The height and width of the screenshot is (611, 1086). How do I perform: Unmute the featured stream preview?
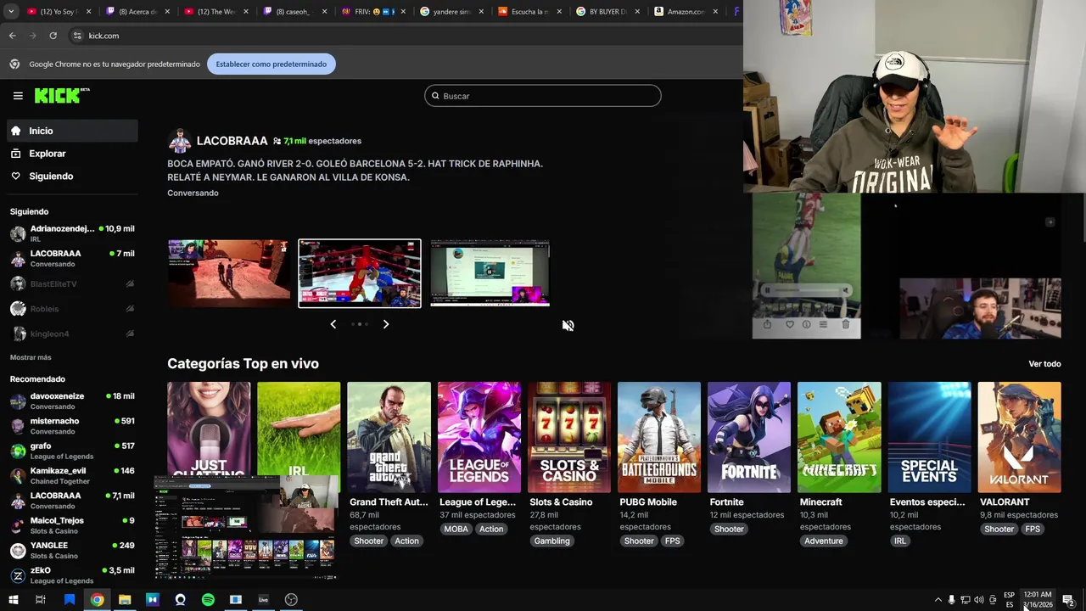[568, 325]
